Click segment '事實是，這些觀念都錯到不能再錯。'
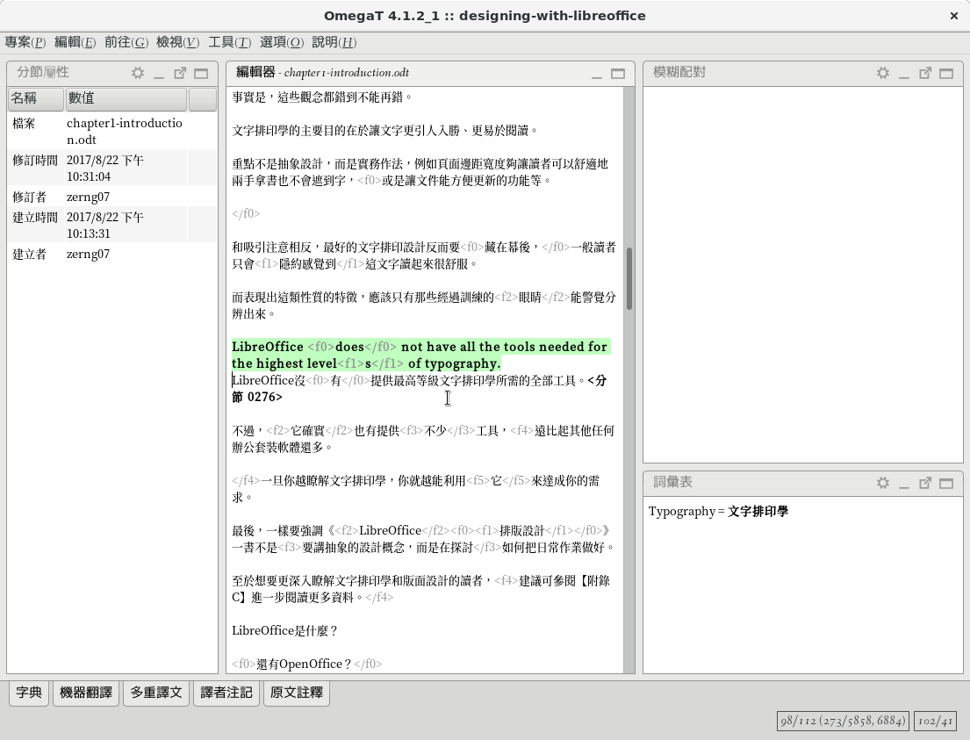 (x=321, y=97)
